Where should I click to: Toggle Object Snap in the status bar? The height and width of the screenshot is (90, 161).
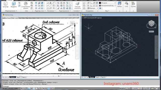34,88
